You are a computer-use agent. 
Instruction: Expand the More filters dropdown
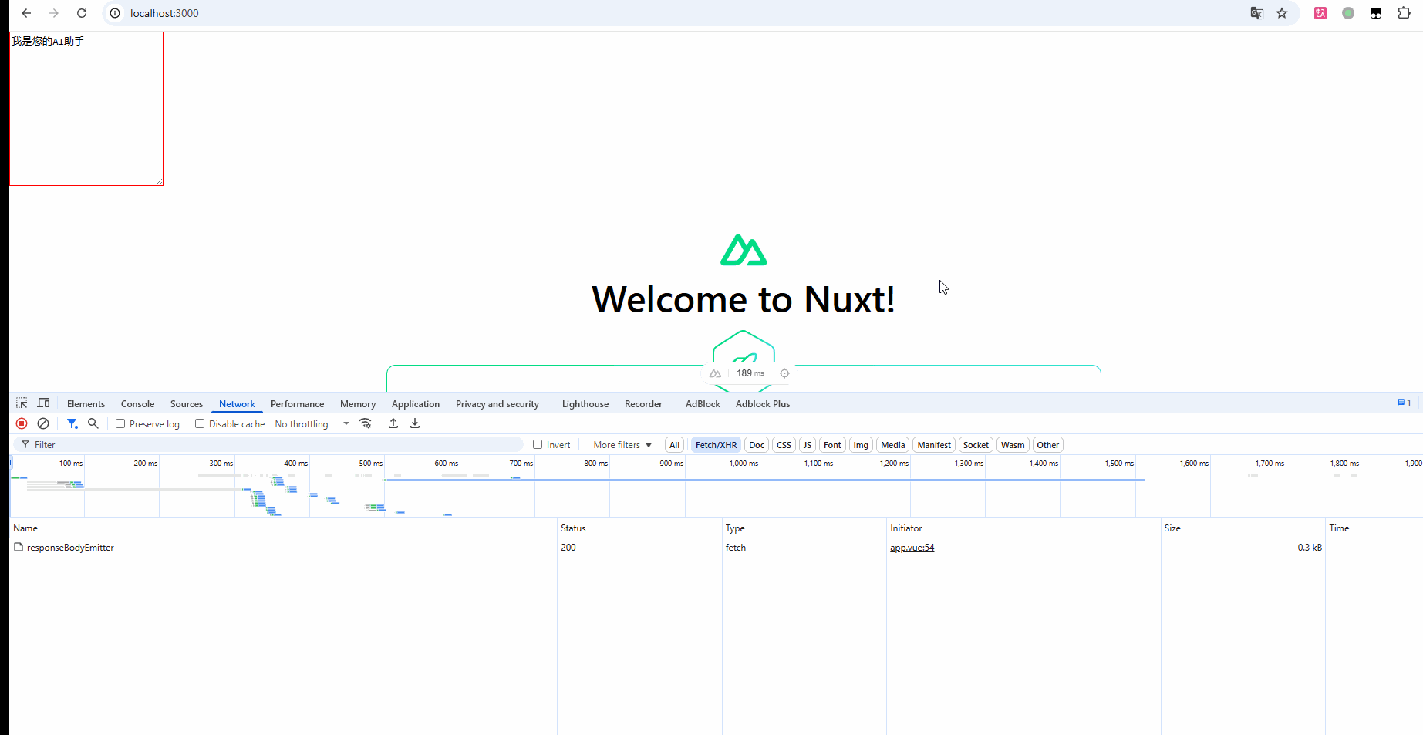pos(622,445)
